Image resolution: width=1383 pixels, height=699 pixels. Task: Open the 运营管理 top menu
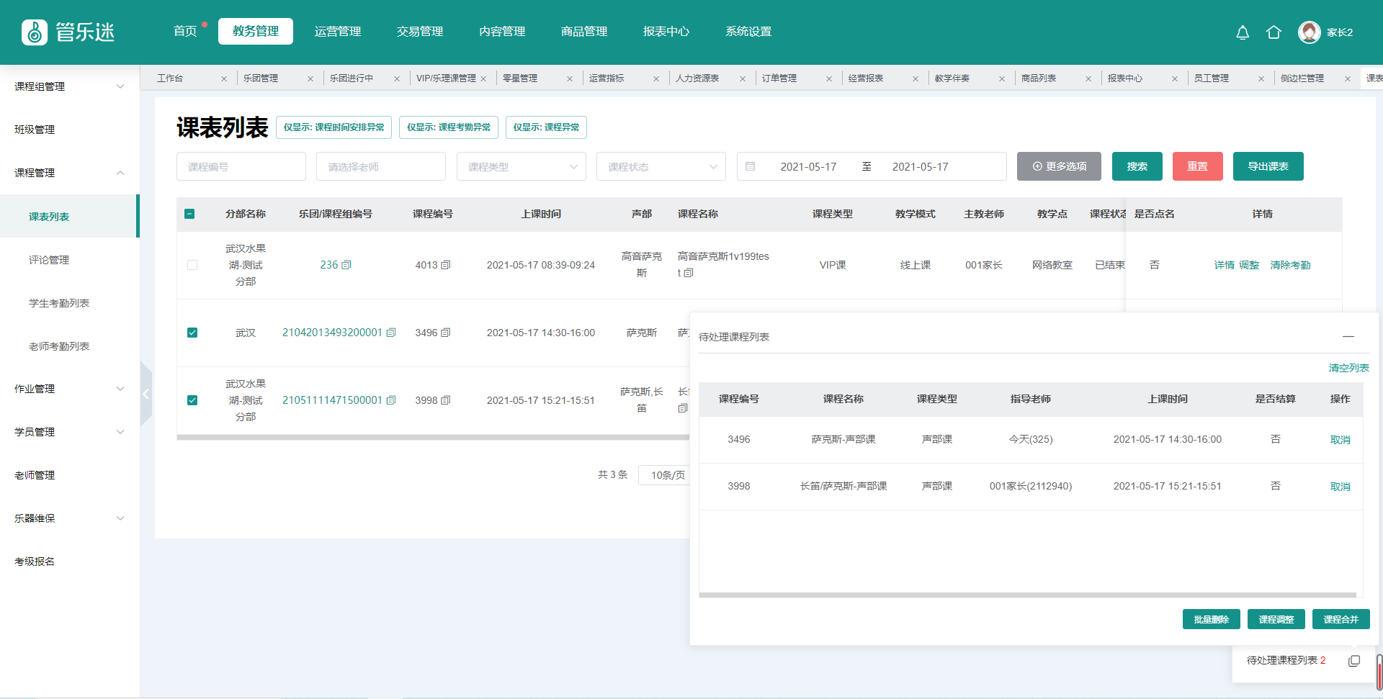338,32
